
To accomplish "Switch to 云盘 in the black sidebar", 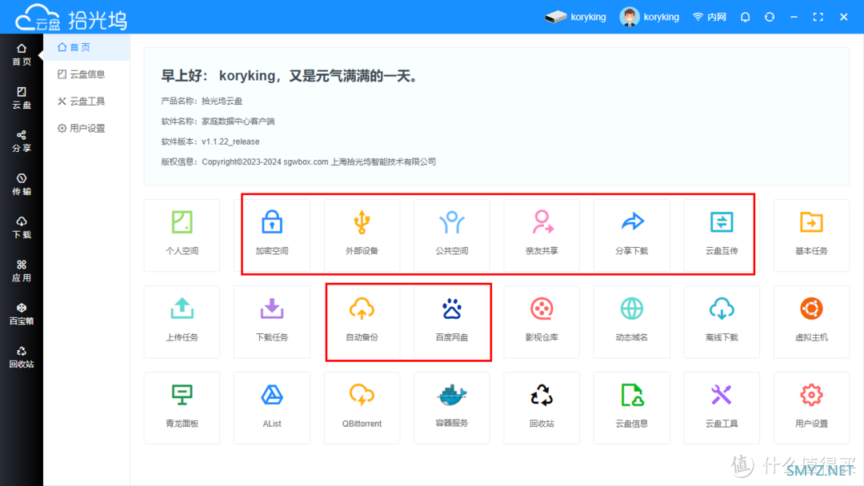I will click(x=22, y=98).
